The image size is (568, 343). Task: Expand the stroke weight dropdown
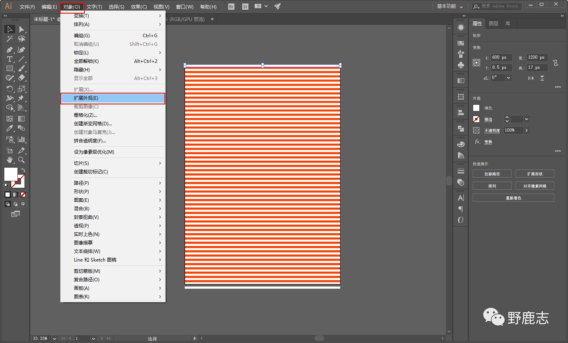526,119
